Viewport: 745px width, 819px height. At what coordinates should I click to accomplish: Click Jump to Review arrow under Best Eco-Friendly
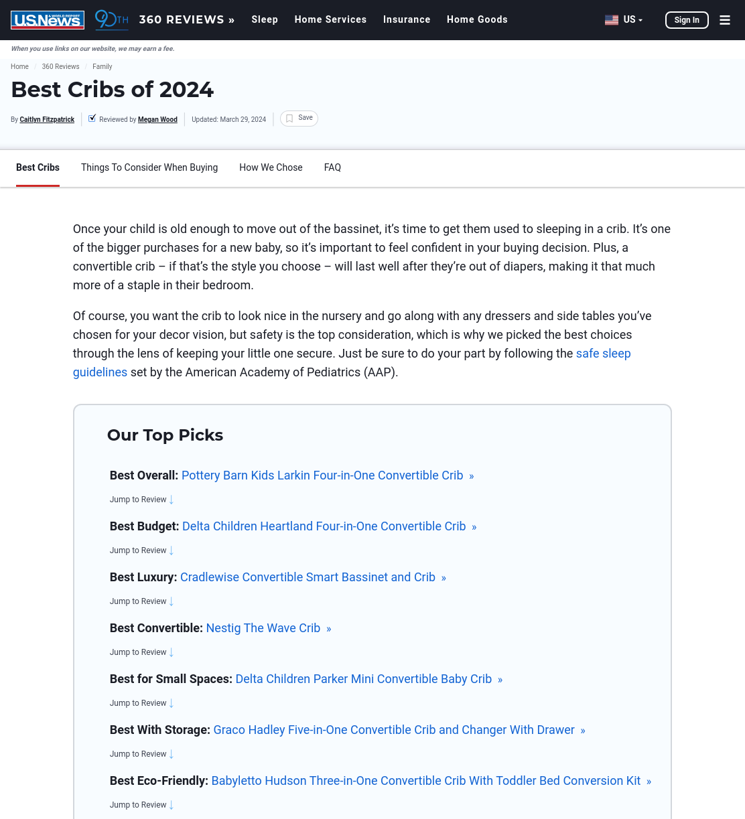[172, 805]
